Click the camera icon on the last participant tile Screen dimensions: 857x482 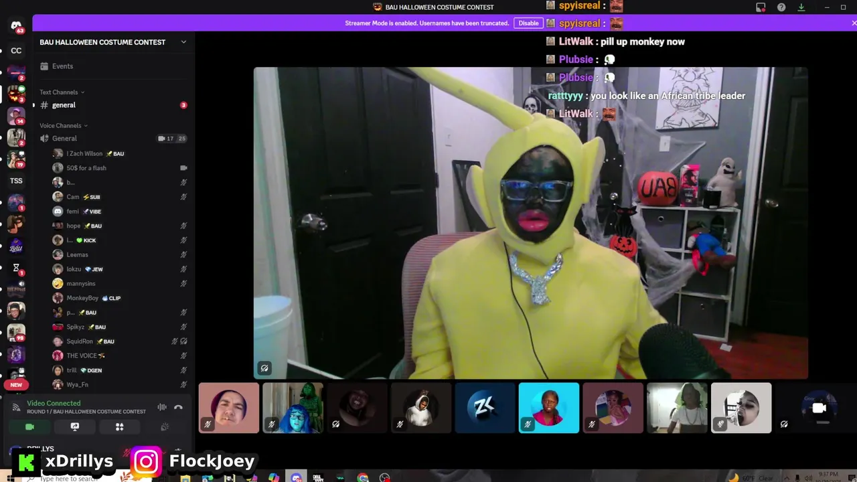[820, 408]
